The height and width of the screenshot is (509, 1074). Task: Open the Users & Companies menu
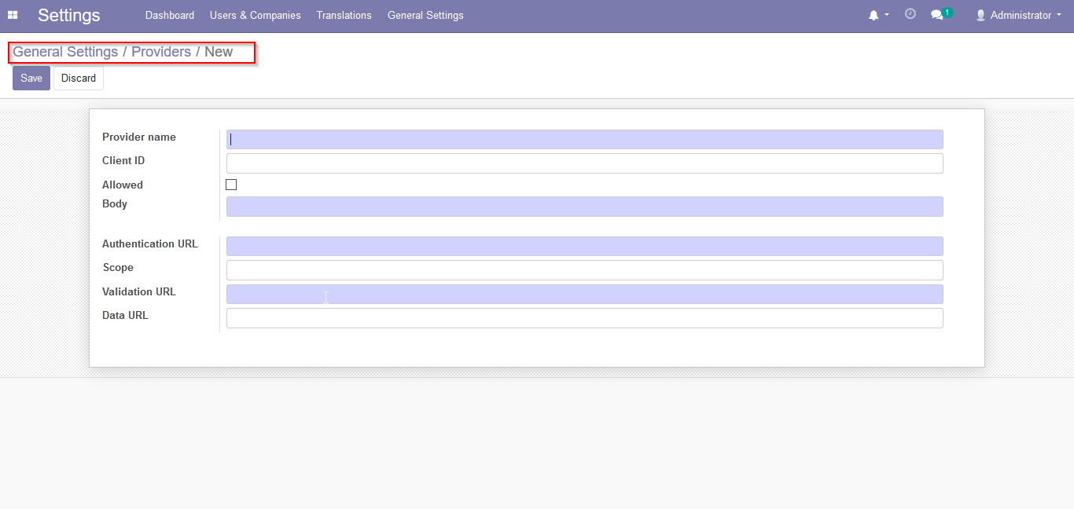255,15
